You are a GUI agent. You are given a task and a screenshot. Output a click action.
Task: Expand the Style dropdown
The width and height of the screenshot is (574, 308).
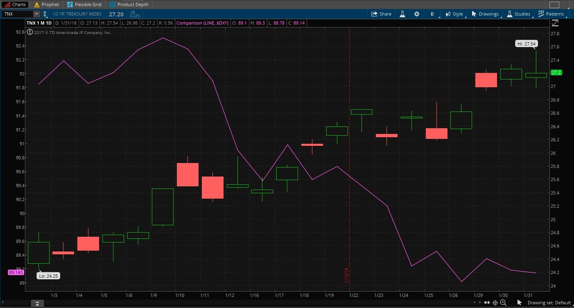pos(454,14)
